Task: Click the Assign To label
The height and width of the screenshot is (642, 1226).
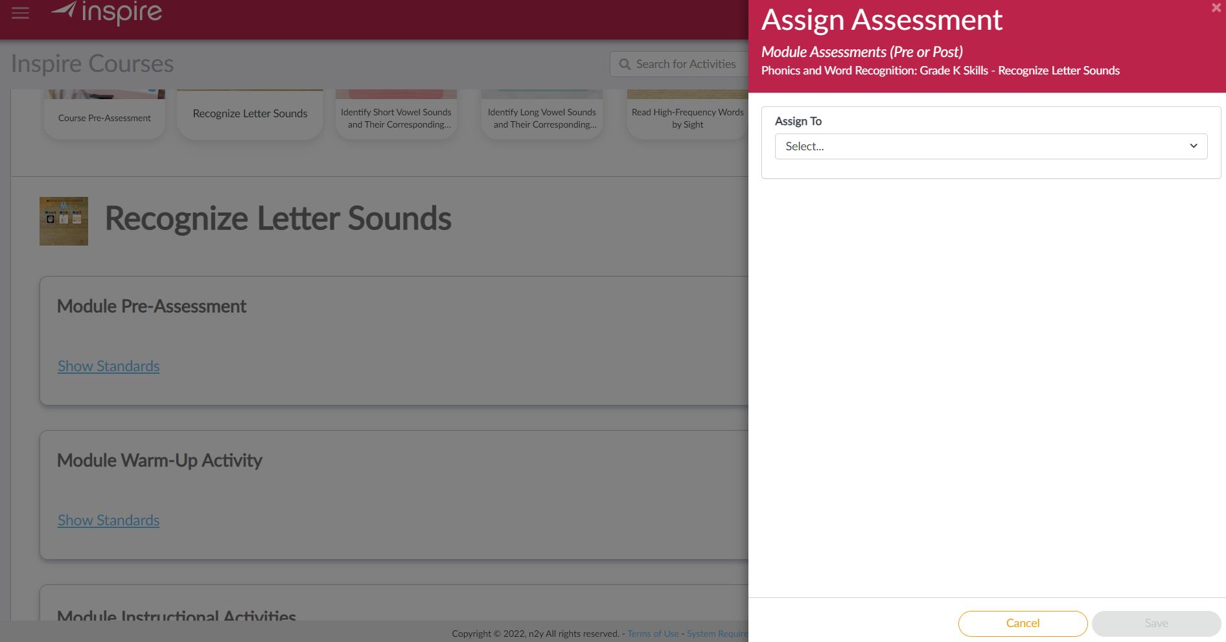Action: (x=798, y=121)
